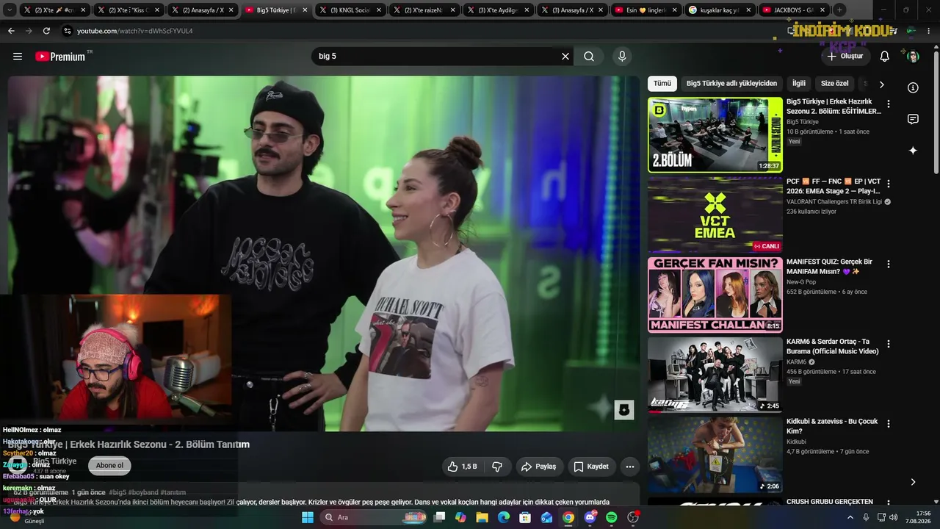Open the 'GERÇEK FAN MISIN?' thumbnail
The image size is (940, 529).
point(715,295)
